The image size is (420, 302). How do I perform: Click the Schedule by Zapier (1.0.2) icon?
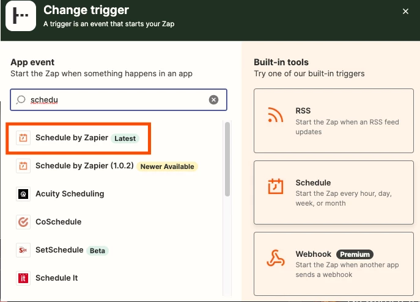[23, 166]
